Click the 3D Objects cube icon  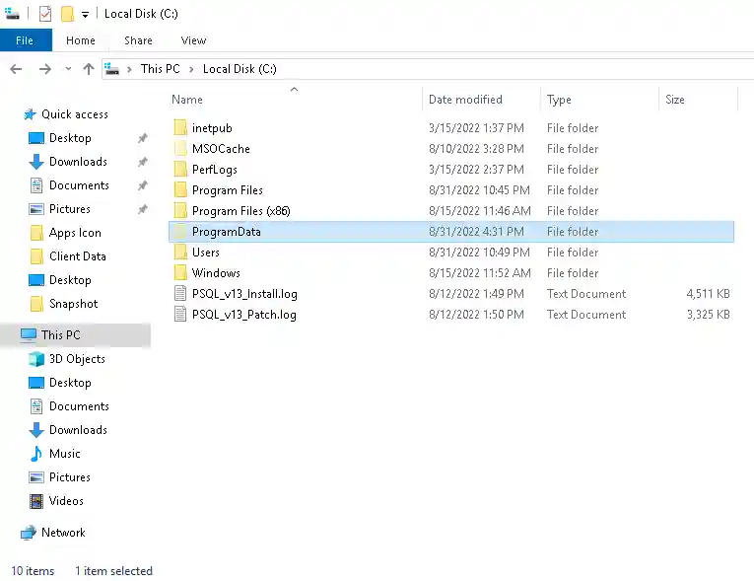tap(36, 359)
